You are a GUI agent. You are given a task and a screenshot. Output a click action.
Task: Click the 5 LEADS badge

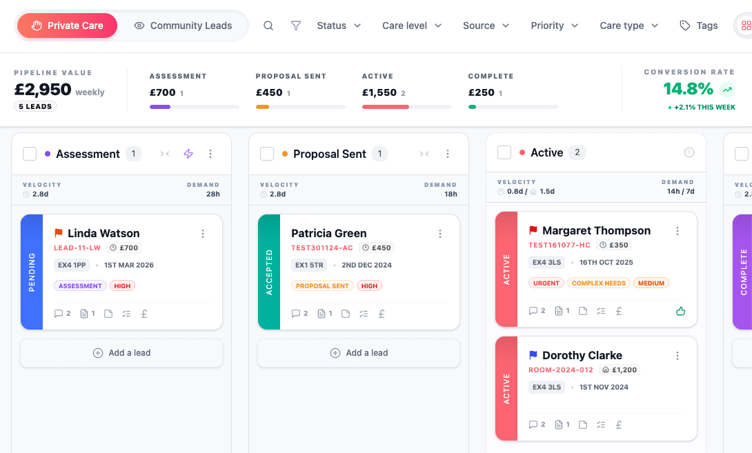[x=35, y=106]
